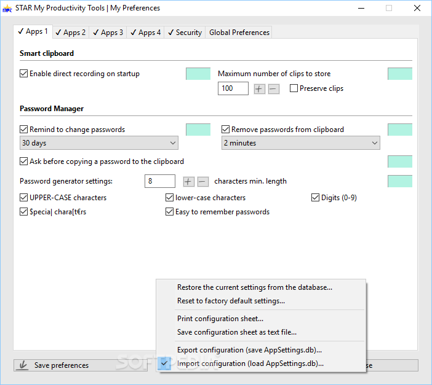Screen dimensions: 432x385
Task: Click green swatch next to Enable direct recording
Action: 198,74
